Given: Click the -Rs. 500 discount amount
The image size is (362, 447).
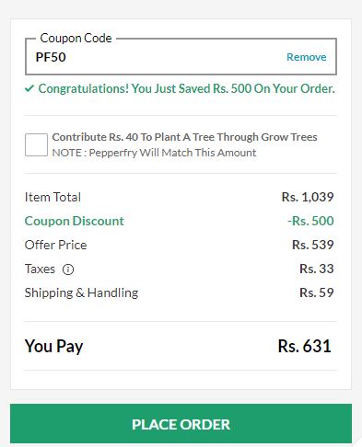Looking at the screenshot, I should tap(310, 221).
